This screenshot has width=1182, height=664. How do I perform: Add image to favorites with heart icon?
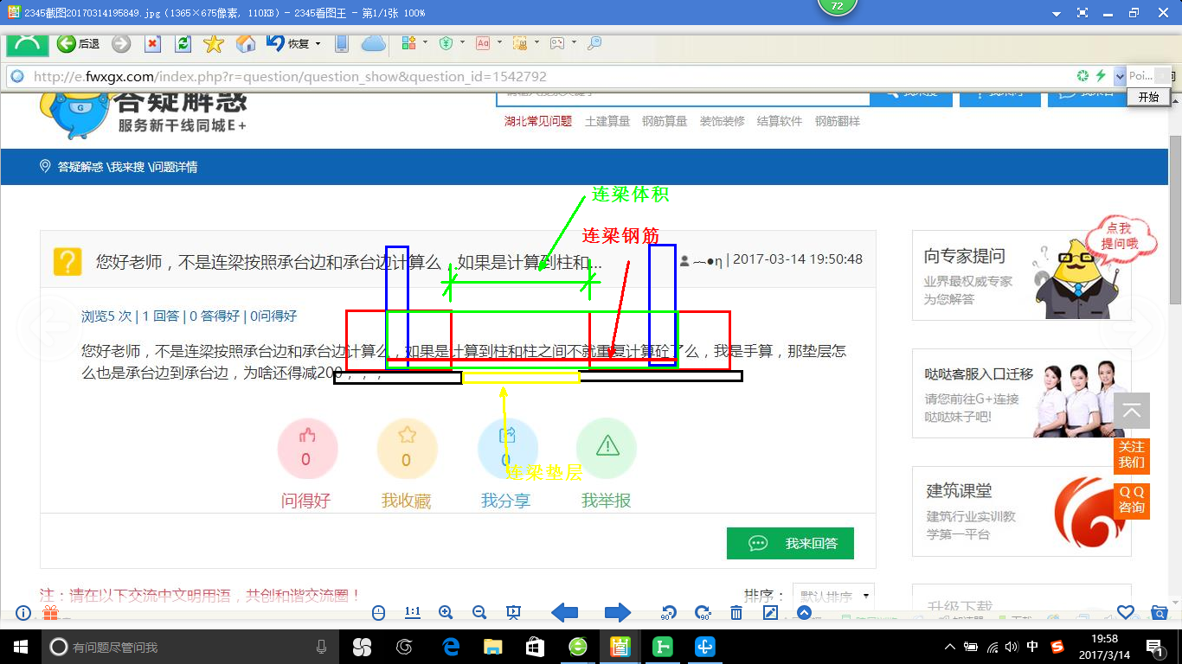pyautogui.click(x=1126, y=612)
